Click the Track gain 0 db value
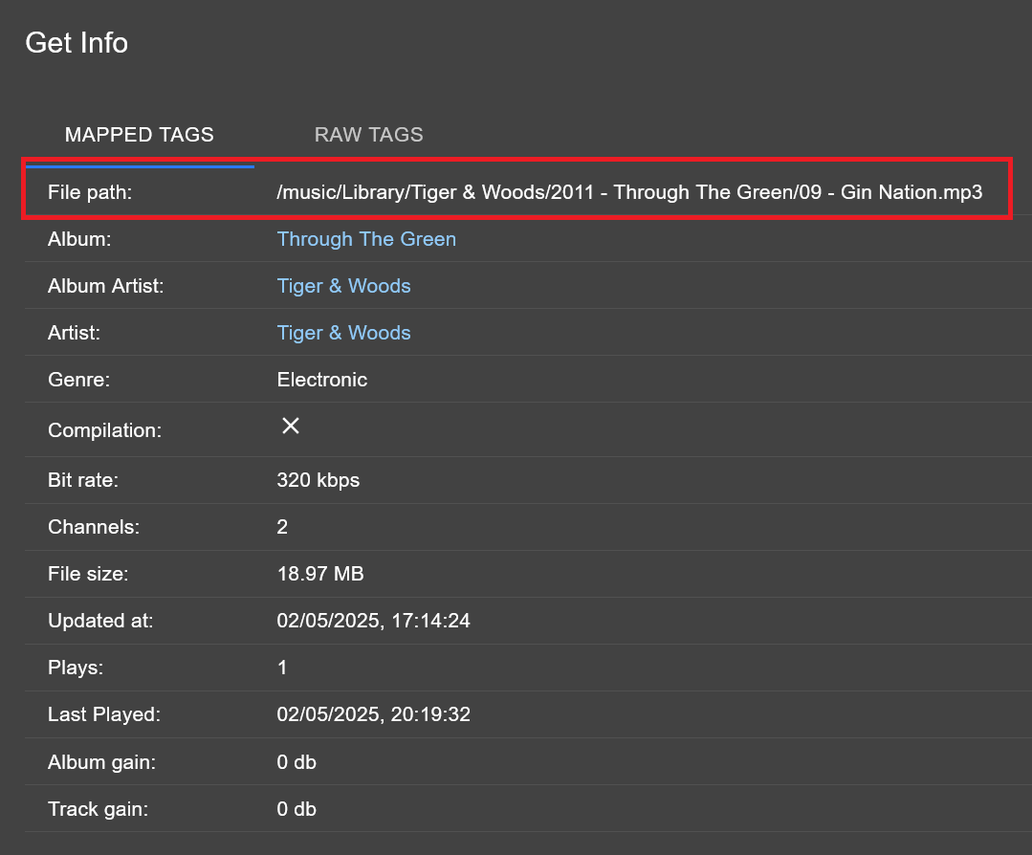 (296, 809)
